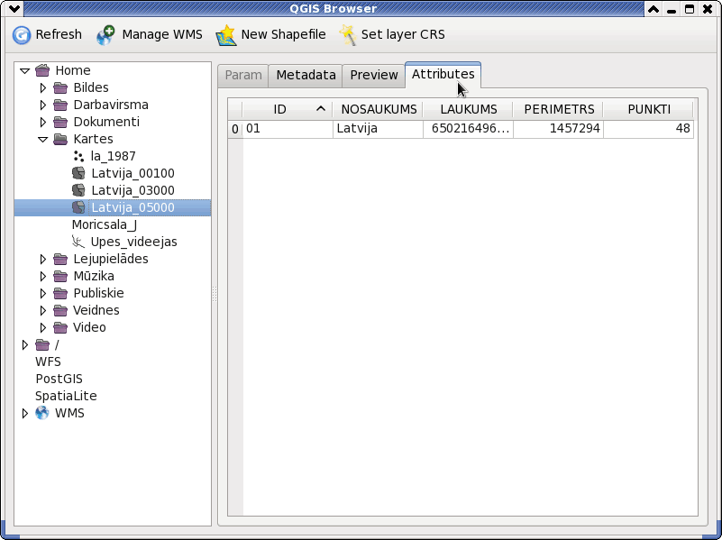Click the line layer icon of Upes_videejas
The height and width of the screenshot is (540, 722).
[78, 242]
